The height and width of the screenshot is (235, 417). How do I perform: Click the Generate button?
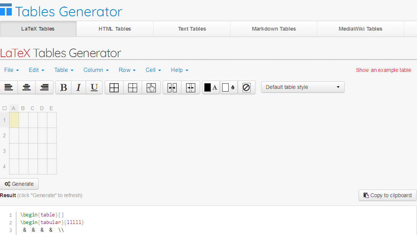19,184
